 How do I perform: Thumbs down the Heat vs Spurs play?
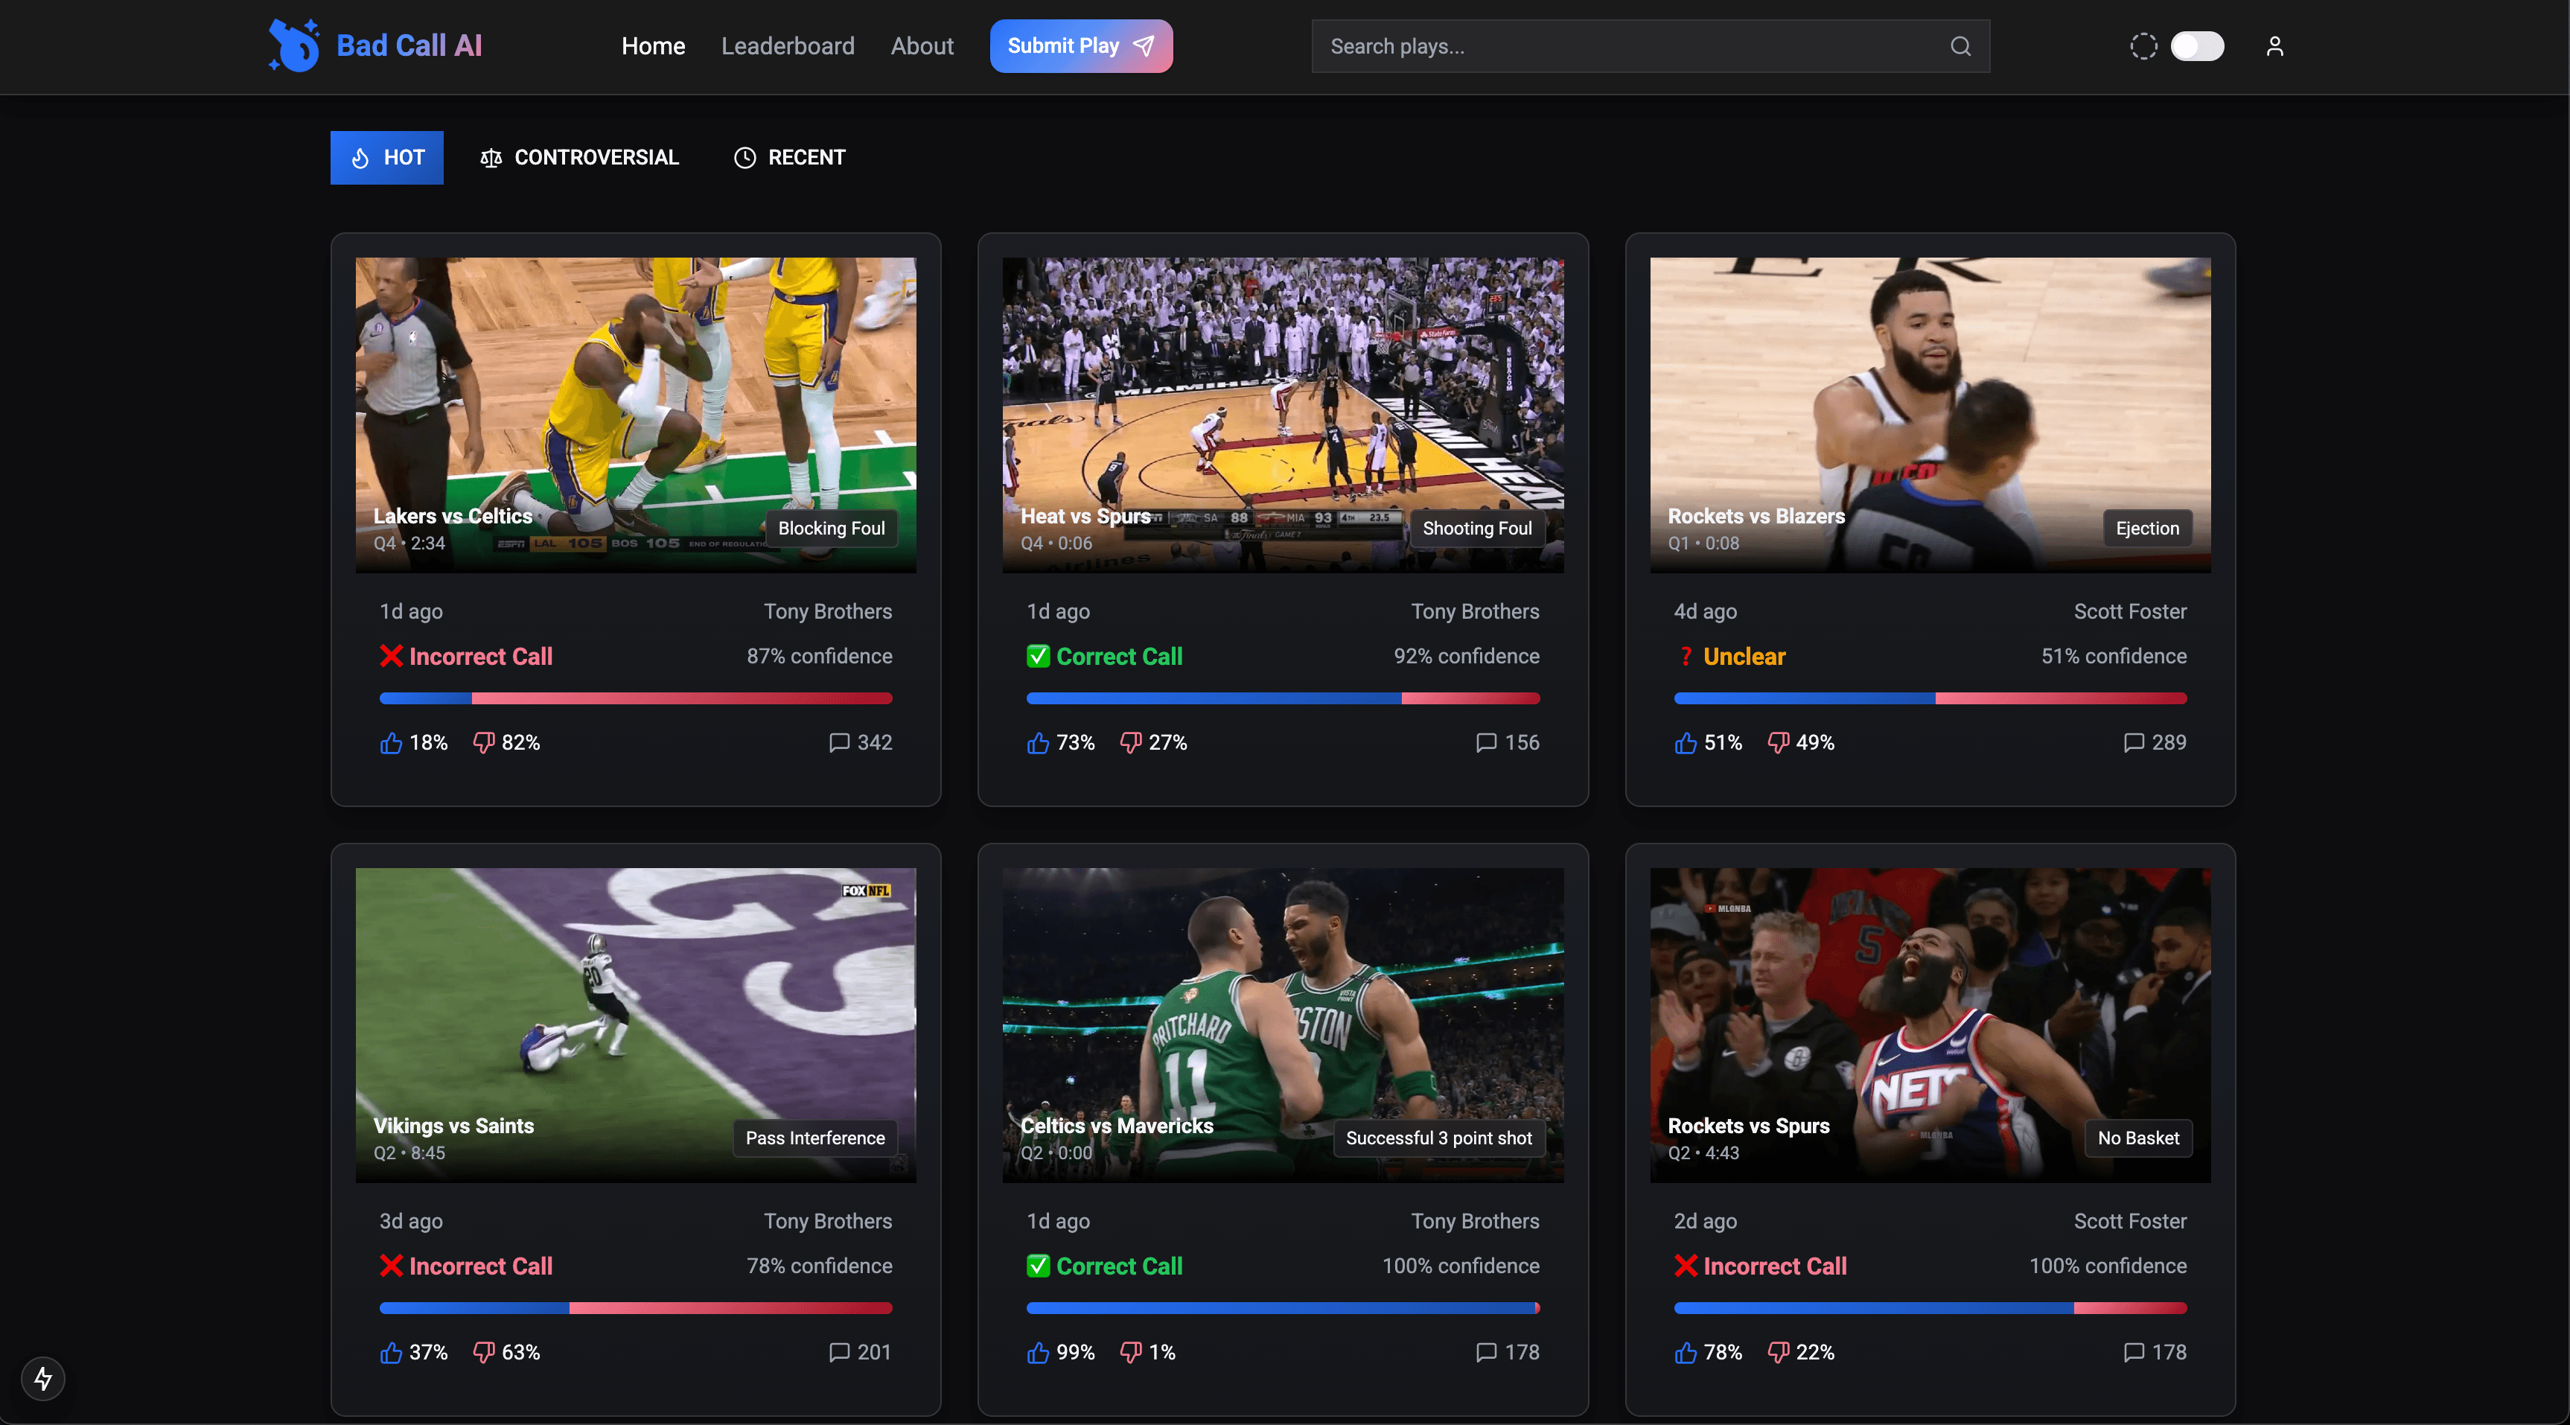pos(1132,742)
